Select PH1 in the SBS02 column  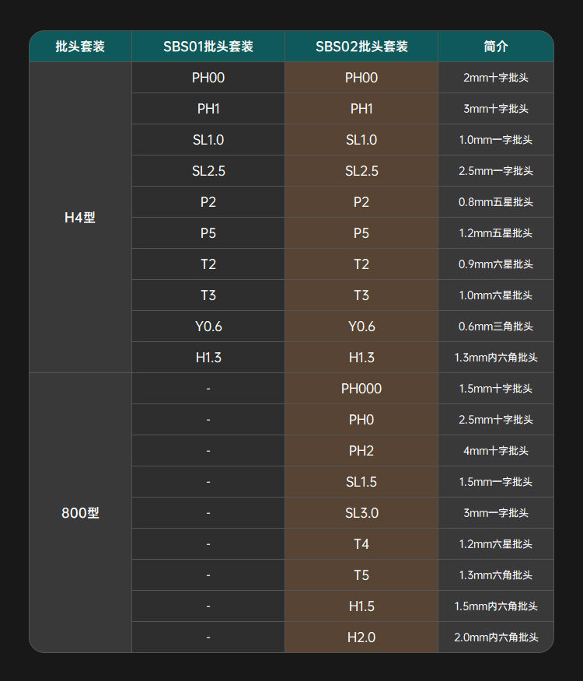coord(361,109)
